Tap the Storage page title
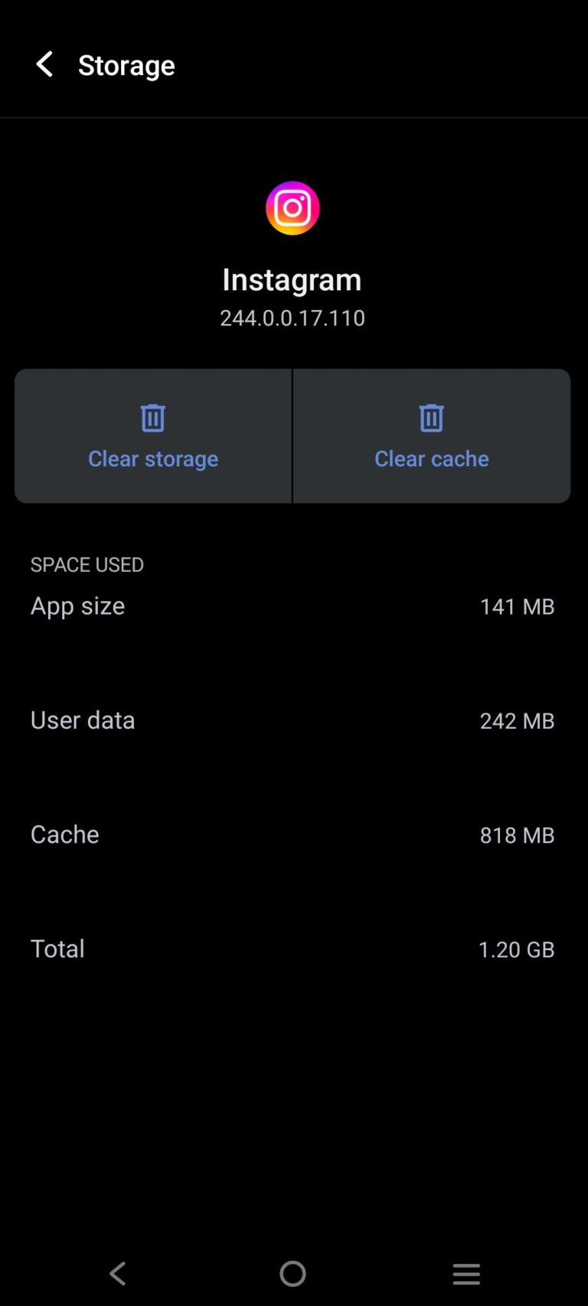Image resolution: width=588 pixels, height=1306 pixels. [126, 66]
